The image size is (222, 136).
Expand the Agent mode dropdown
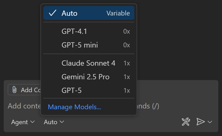point(23,122)
